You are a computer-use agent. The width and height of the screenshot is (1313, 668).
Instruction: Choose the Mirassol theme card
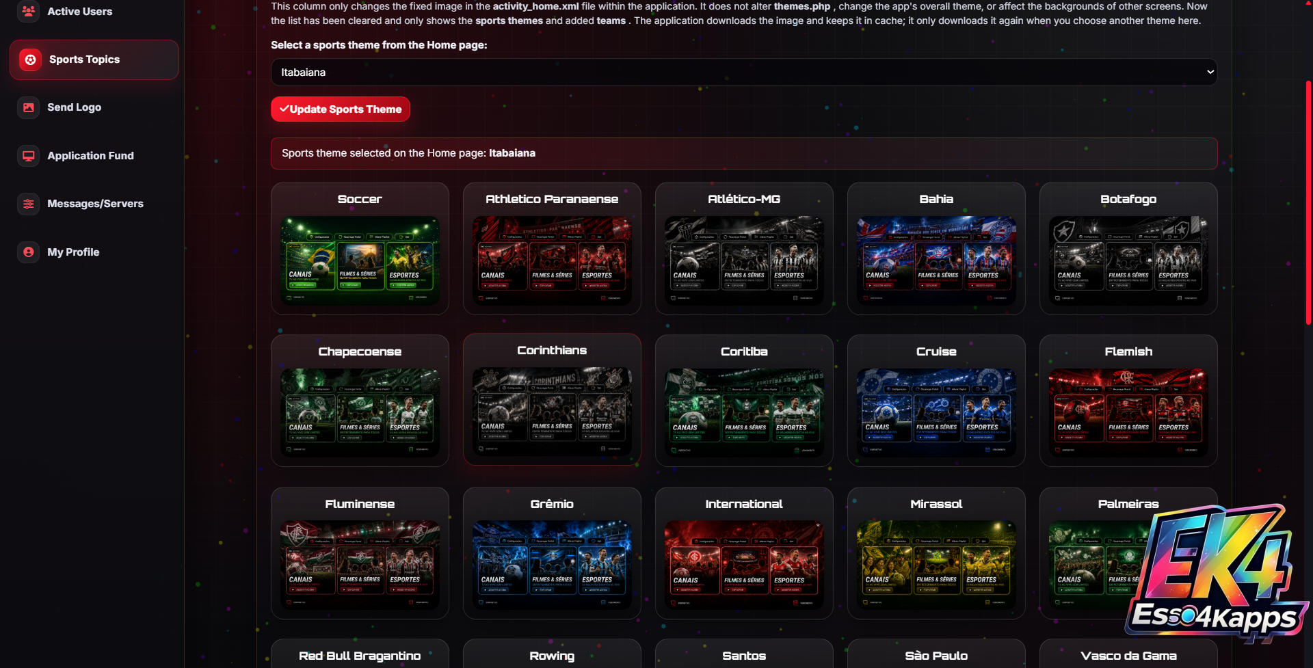[x=936, y=552]
